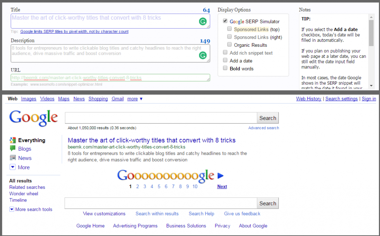Click the Sign in link
Screen dimensions: 380x236
[x=369, y=99]
